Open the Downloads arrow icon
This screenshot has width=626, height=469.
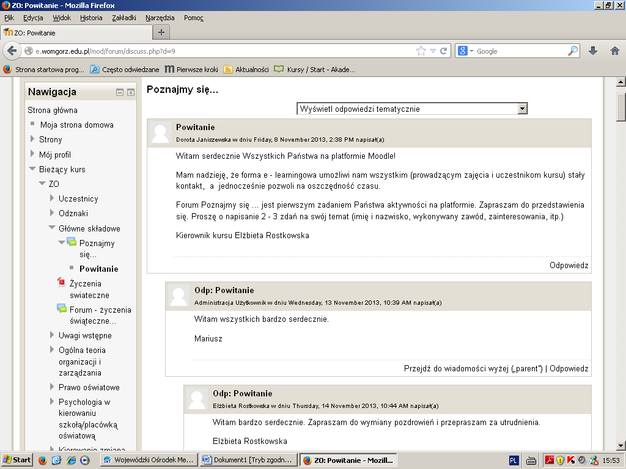593,51
